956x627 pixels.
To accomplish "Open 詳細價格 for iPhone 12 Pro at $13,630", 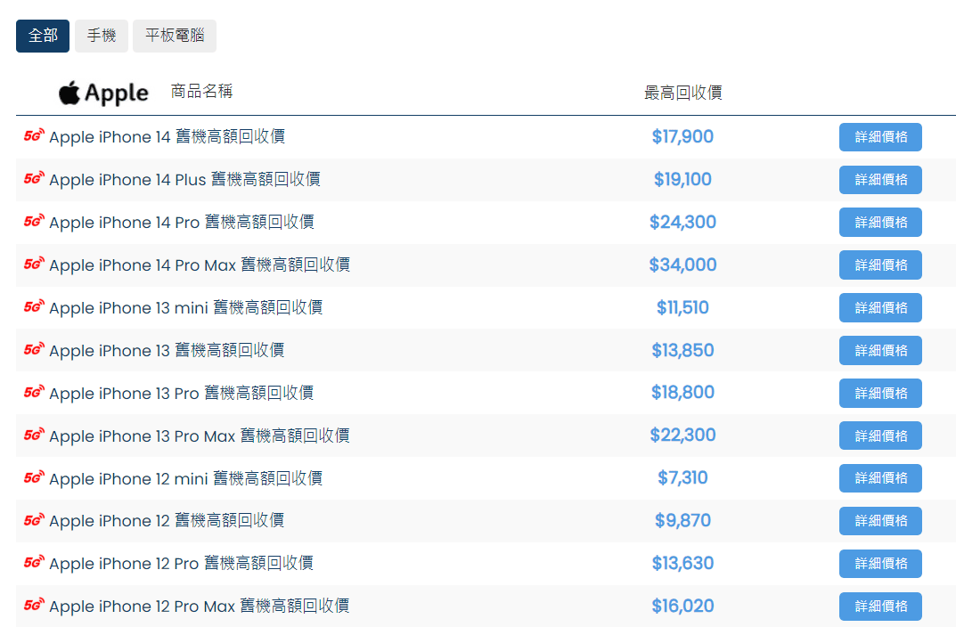I will pos(880,564).
